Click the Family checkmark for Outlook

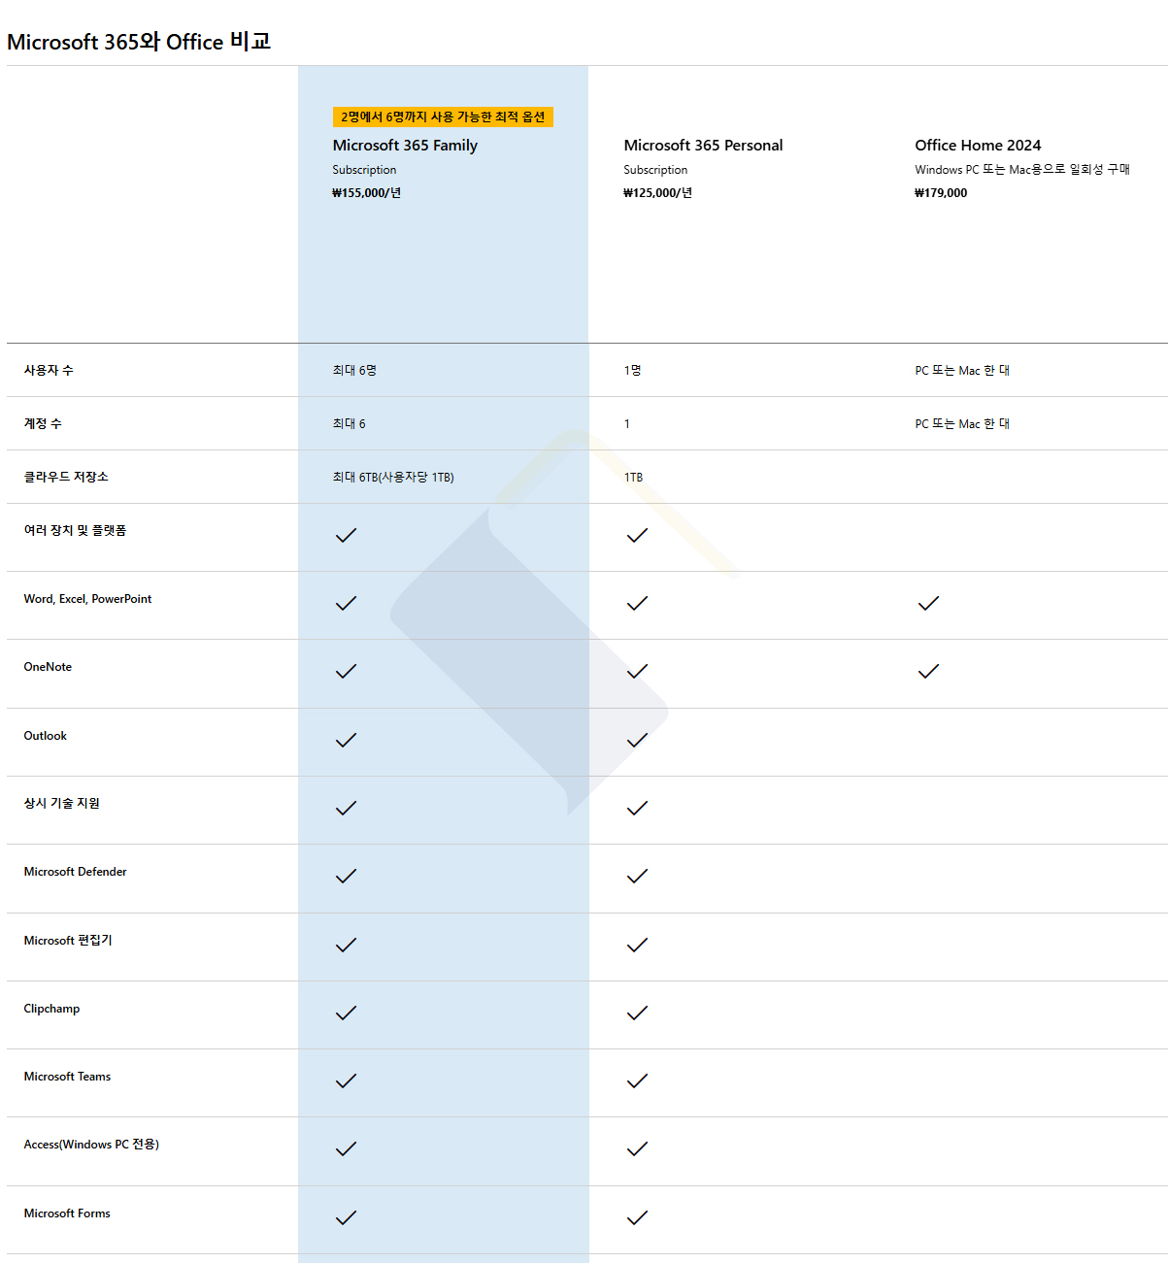[346, 741]
